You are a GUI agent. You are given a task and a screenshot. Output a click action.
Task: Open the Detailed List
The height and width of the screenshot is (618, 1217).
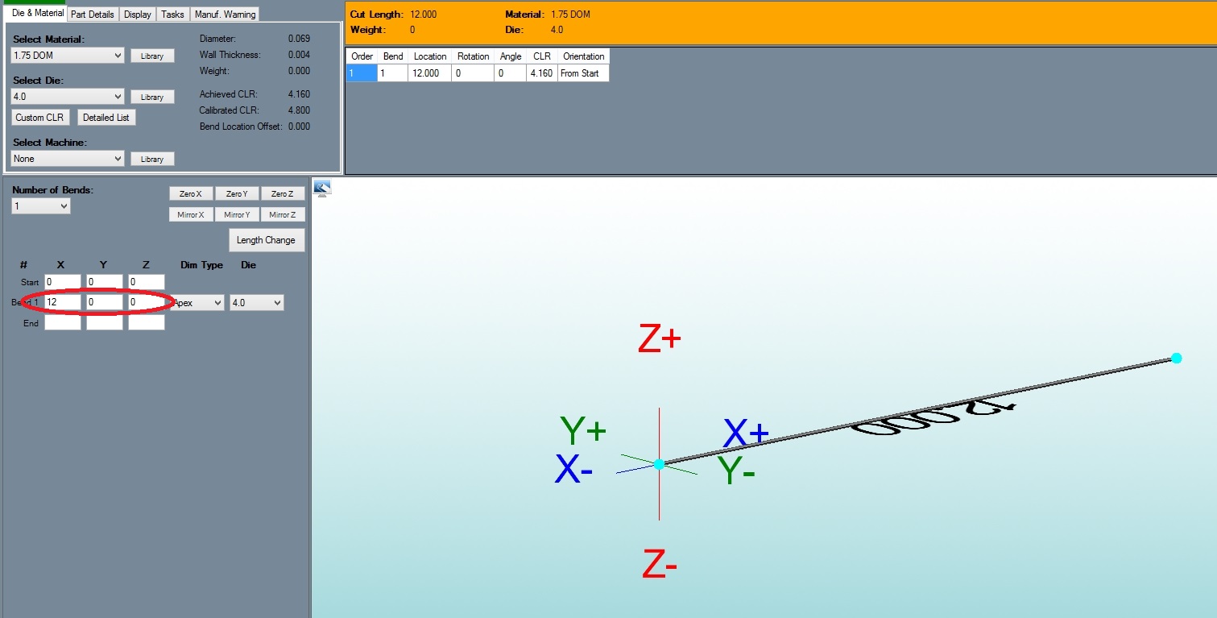pos(106,118)
